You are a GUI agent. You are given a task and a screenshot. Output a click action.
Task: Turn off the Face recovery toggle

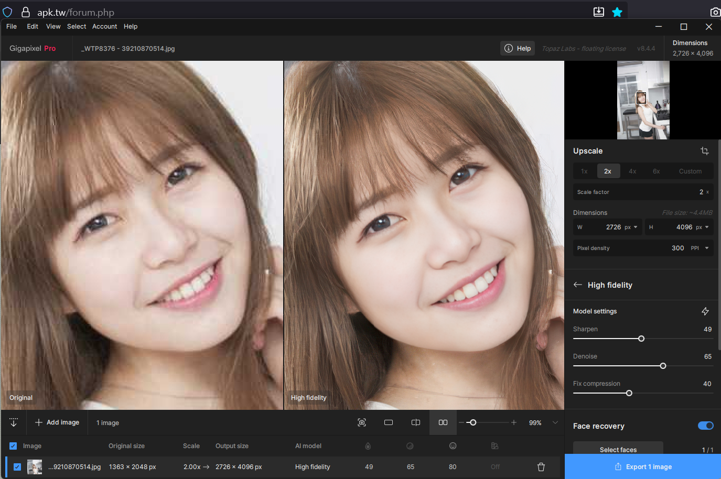pos(705,426)
